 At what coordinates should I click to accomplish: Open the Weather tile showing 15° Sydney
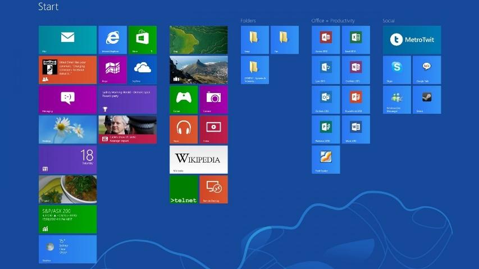pyautogui.click(x=67, y=249)
